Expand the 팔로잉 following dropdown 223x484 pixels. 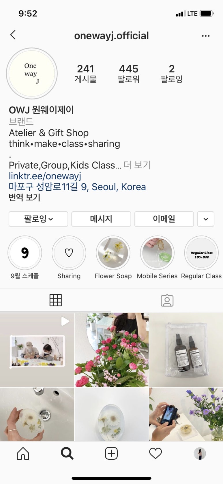[x=38, y=219]
